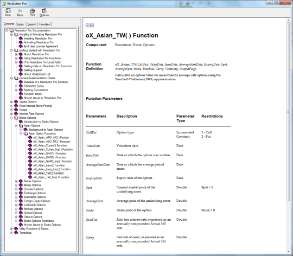Click the Templates book icon

(16, 233)
